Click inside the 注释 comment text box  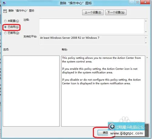tap(92, 26)
